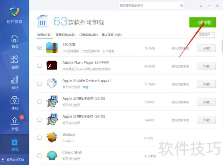Check the Adobe Flash Player 32 PPAPI checkbox
Image resolution: width=223 pixels, height=165 pixels.
tap(39, 66)
